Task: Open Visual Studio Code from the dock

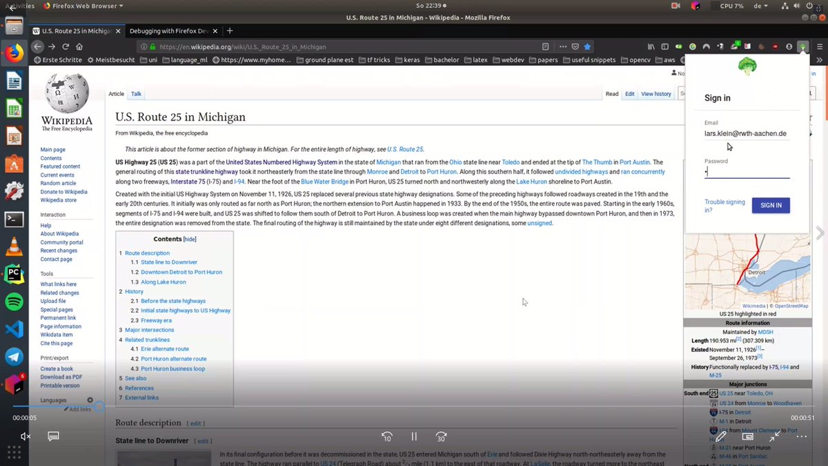Action: point(14,329)
